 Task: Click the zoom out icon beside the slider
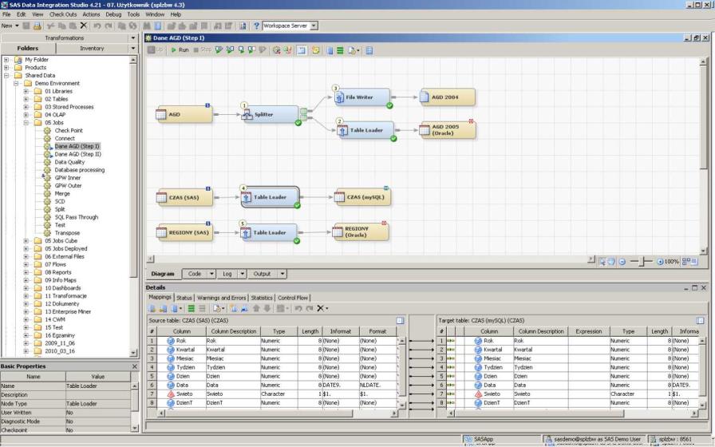pyautogui.click(x=622, y=261)
